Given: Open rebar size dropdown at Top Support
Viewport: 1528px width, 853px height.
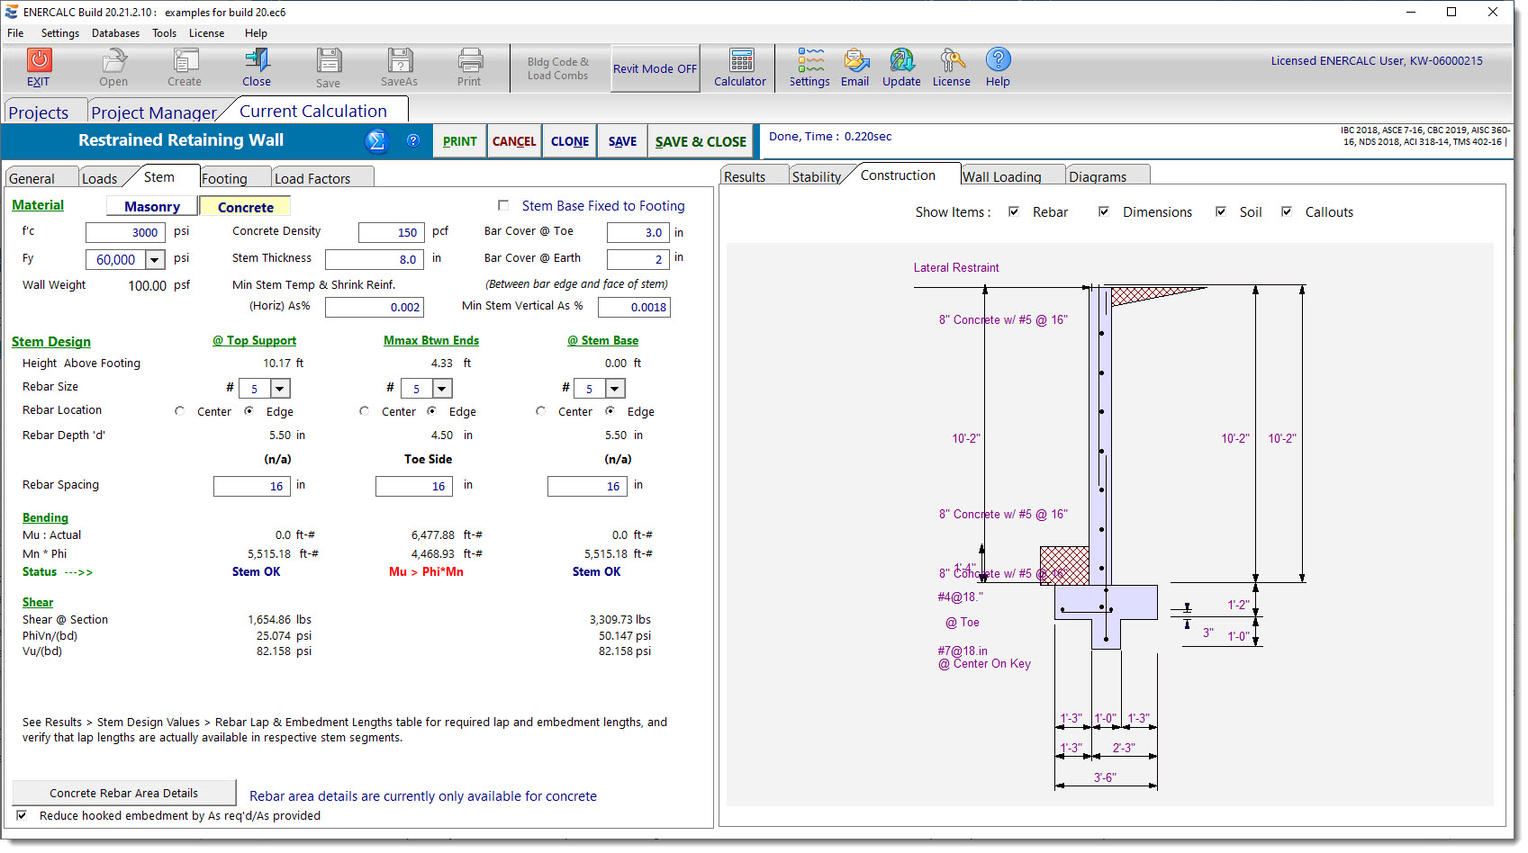Looking at the screenshot, I should click(x=280, y=389).
